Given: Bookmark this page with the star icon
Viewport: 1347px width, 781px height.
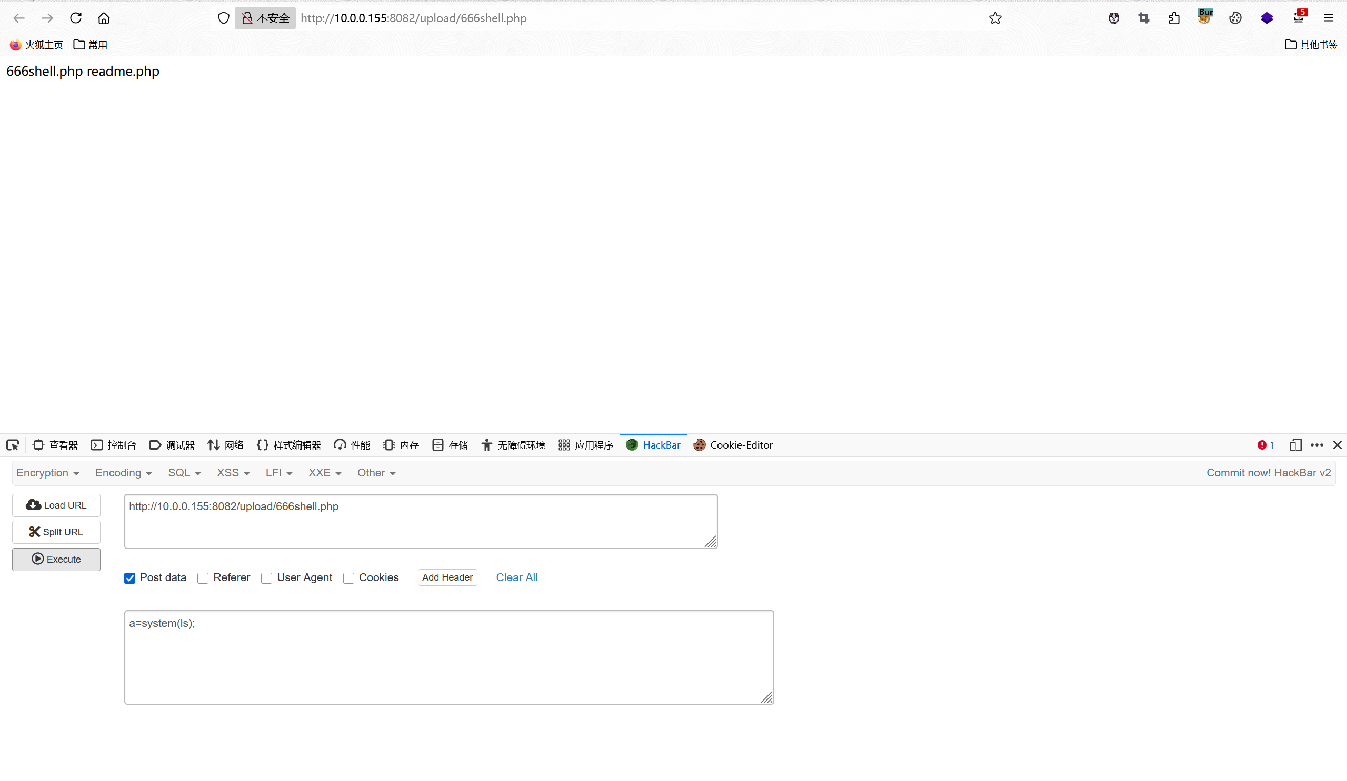Looking at the screenshot, I should 995,18.
